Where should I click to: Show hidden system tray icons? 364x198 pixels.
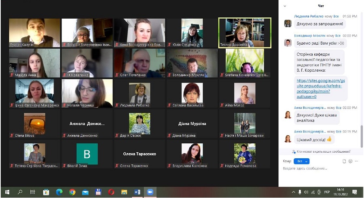point(294,192)
